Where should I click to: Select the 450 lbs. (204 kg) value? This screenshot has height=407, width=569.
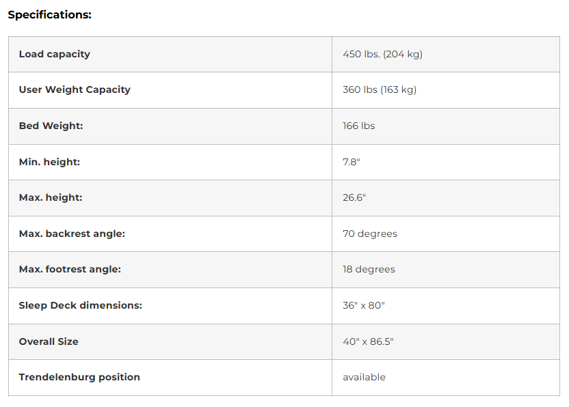pos(382,54)
